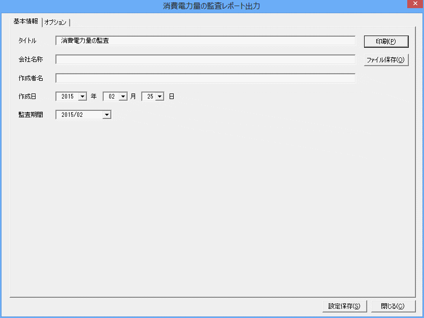Click the 作成者名 input box
Screen dimensions: 424x318
(x=205, y=78)
